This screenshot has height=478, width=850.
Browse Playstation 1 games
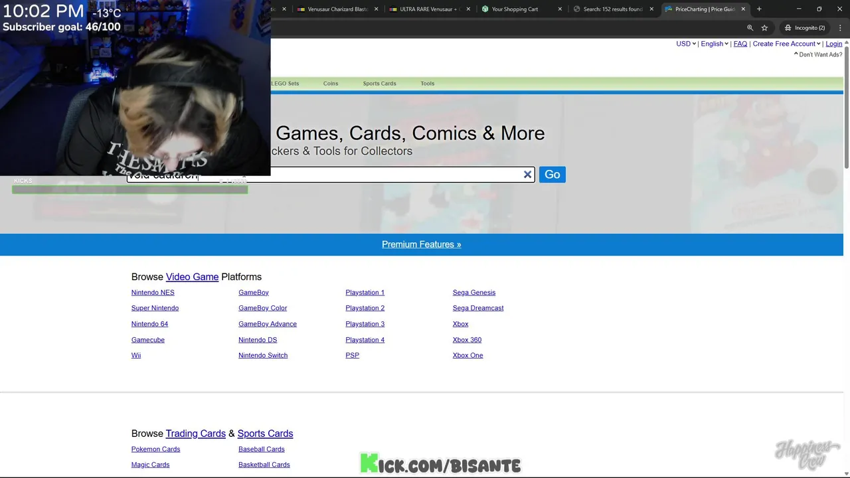pos(365,293)
